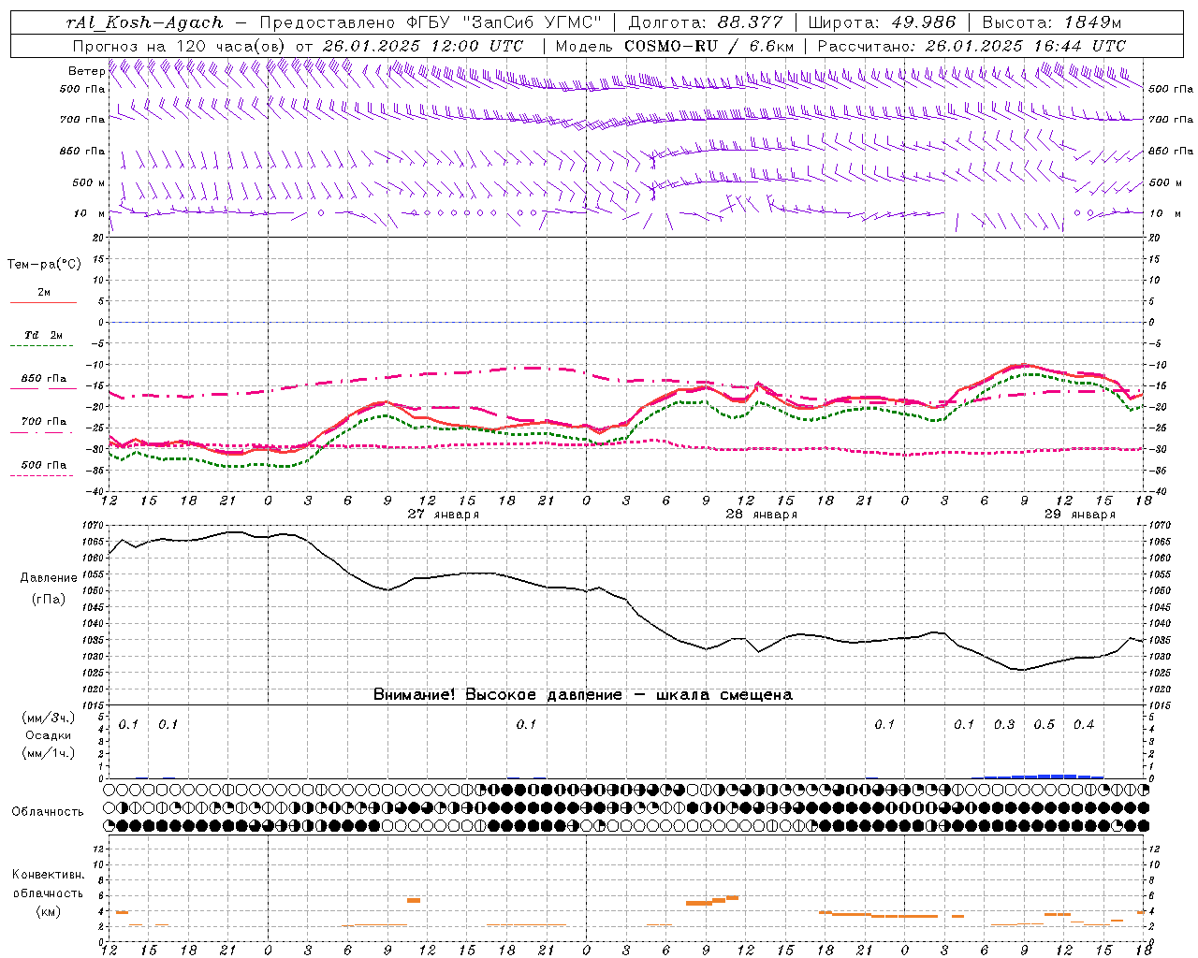Image resolution: width=1198 pixels, height=958 pixels.
Task: Click the (мм/3ч.) precipitation unit label
Action: tap(49, 718)
